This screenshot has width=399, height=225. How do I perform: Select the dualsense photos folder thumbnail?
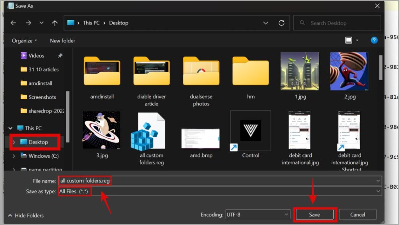(201, 70)
